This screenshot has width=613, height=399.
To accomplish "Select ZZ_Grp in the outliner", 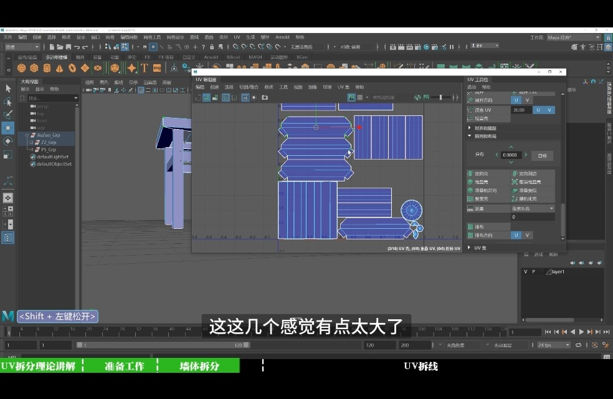I will click(x=48, y=142).
